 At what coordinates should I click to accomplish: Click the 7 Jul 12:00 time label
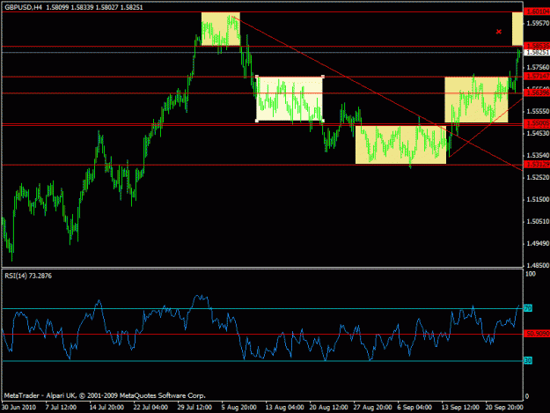pyautogui.click(x=62, y=408)
